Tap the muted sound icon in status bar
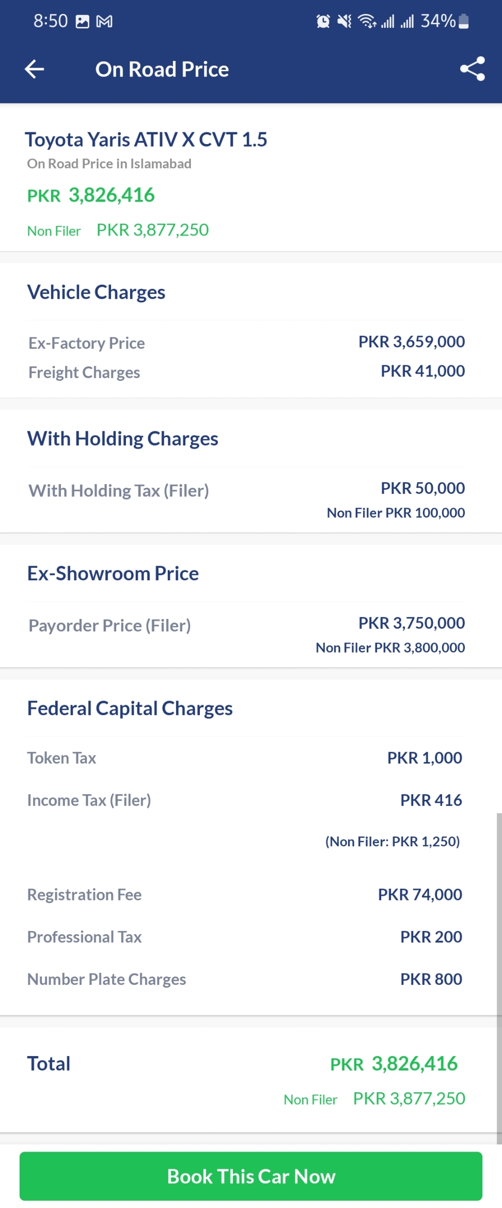The height and width of the screenshot is (1208, 502). [x=344, y=21]
